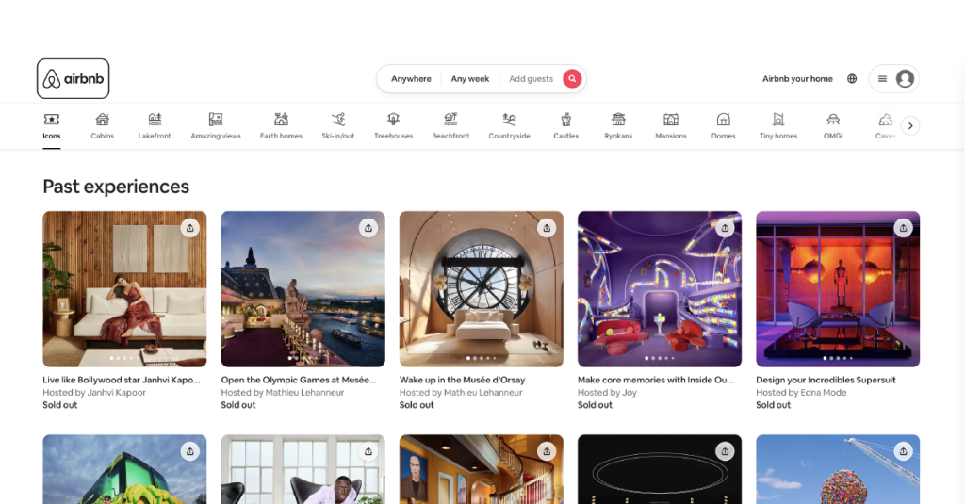Select the Ski-in/out category
The width and height of the screenshot is (965, 504).
tap(338, 126)
